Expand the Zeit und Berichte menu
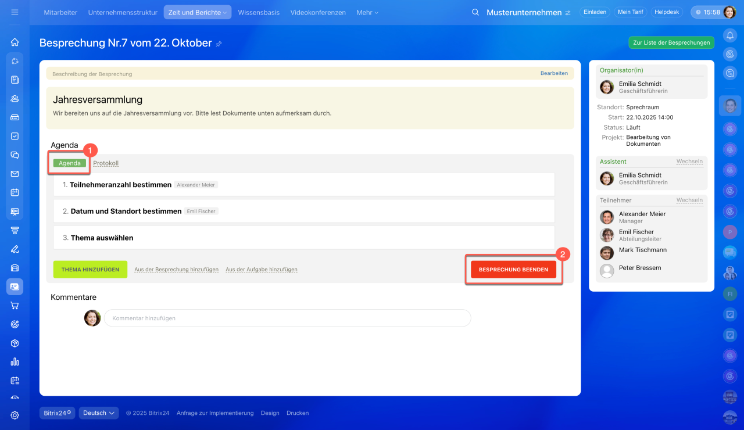The image size is (744, 430). click(x=198, y=12)
